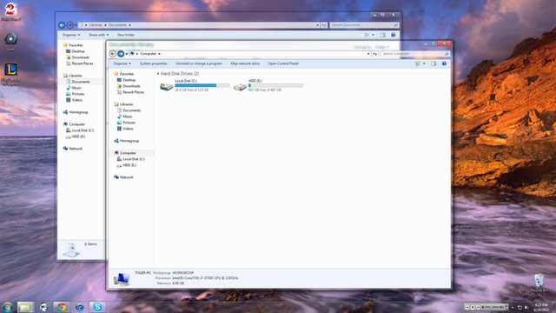Viewport: 556px width, 313px height.
Task: Click Open Control Panel
Action: [283, 63]
